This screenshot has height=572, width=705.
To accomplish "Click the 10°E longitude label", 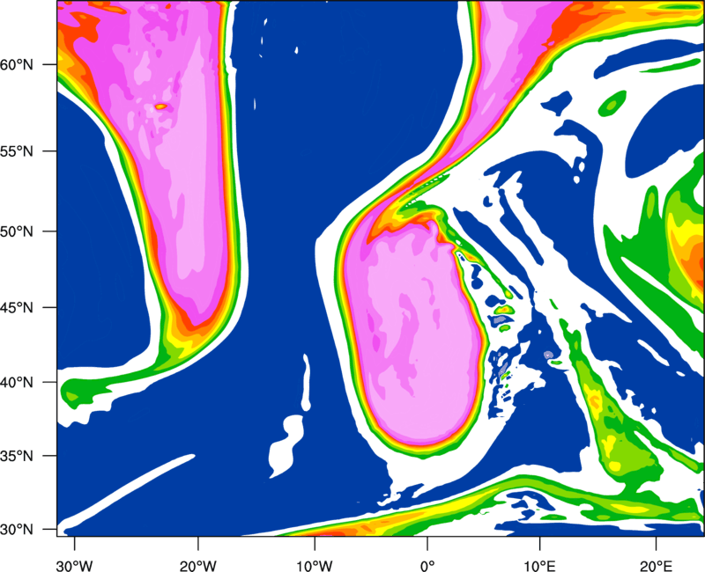I will [539, 566].
